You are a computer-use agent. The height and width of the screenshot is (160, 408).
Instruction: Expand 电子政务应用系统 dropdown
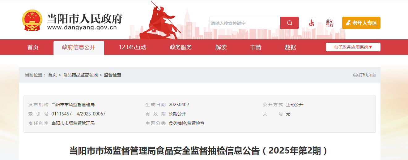353,47
